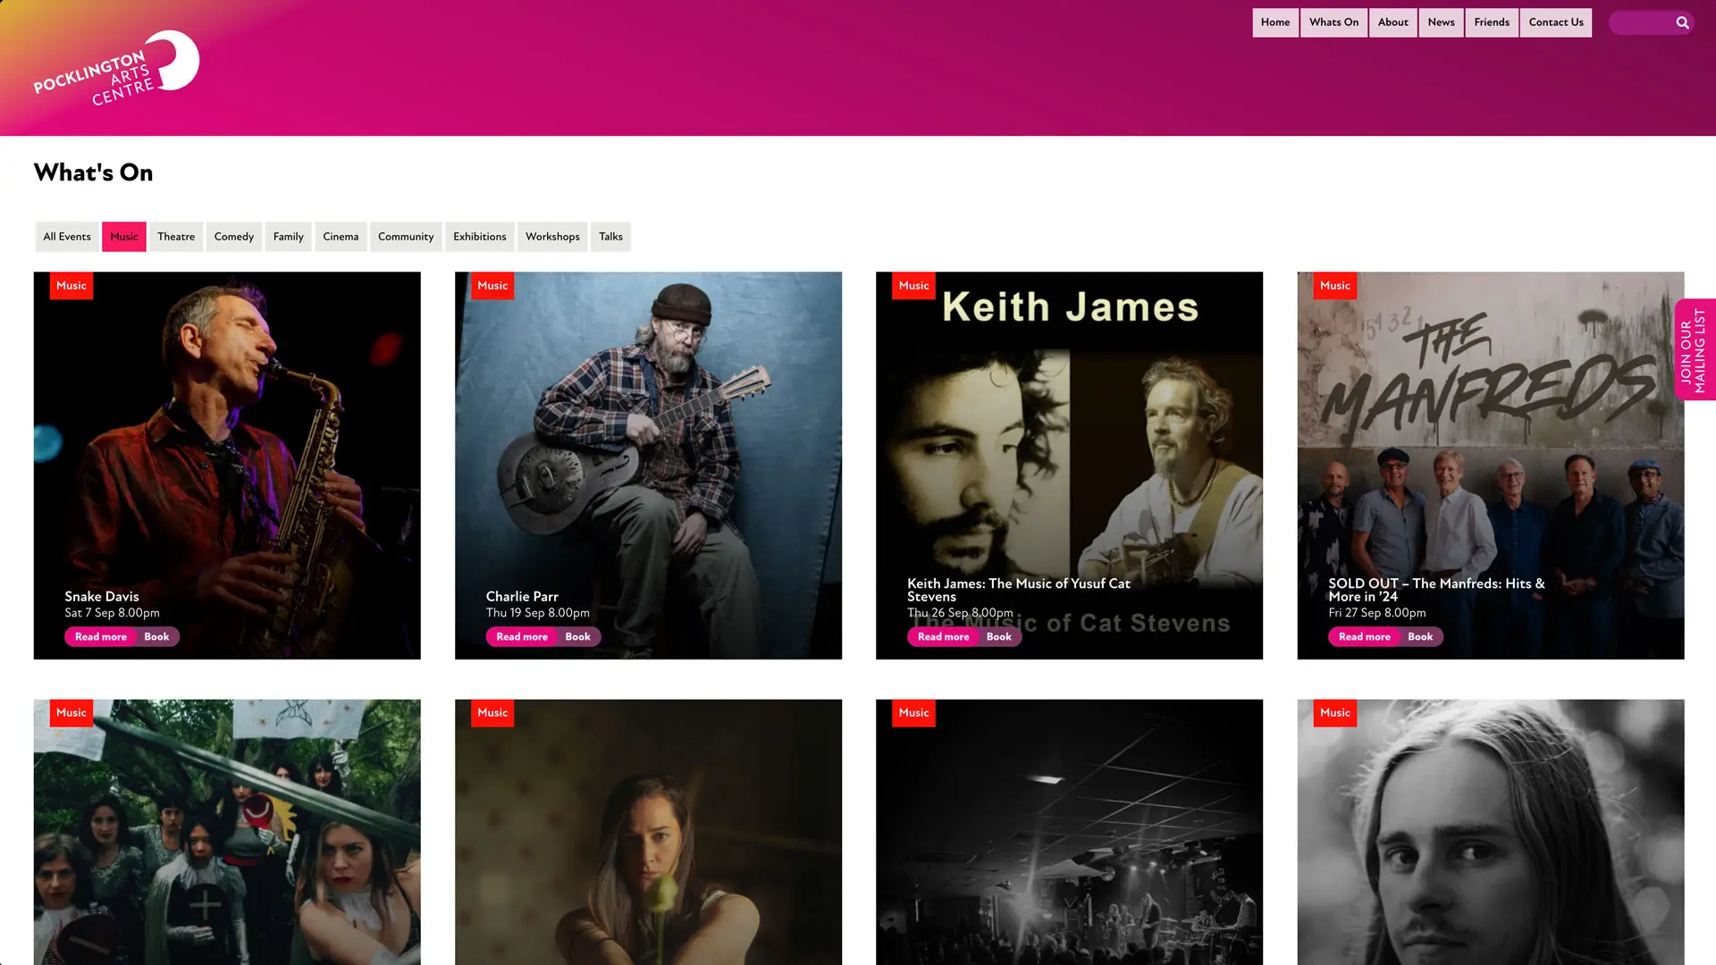Open Keith James Yusuf Cat Stevens title
This screenshot has height=965, width=1716.
pyautogui.click(x=1019, y=590)
